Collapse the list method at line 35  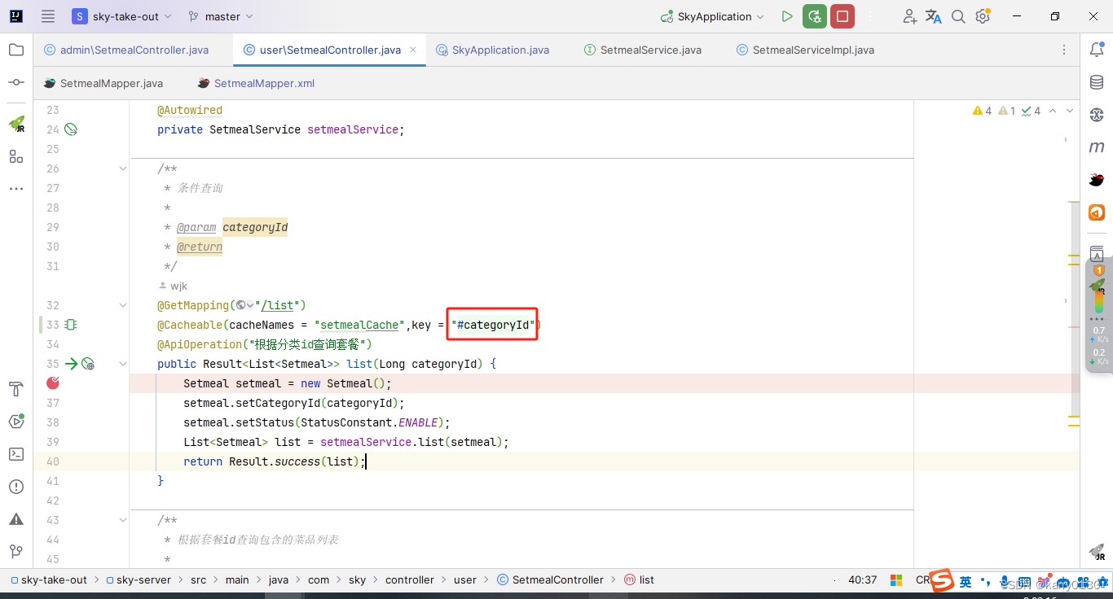[x=123, y=364]
